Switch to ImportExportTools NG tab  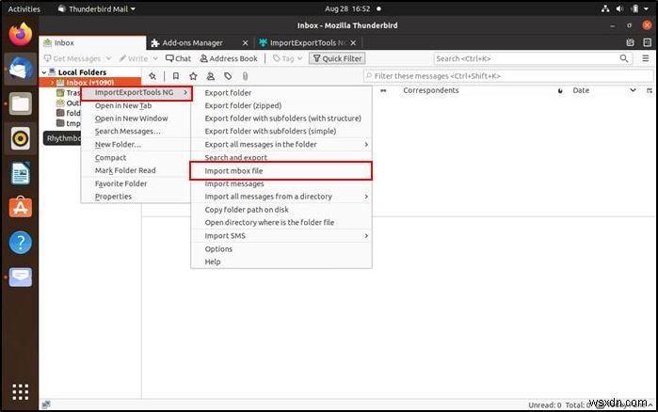pos(308,42)
